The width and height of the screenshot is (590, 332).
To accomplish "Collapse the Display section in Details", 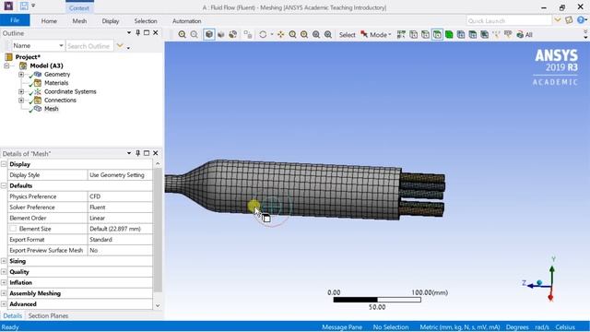I will [4, 164].
